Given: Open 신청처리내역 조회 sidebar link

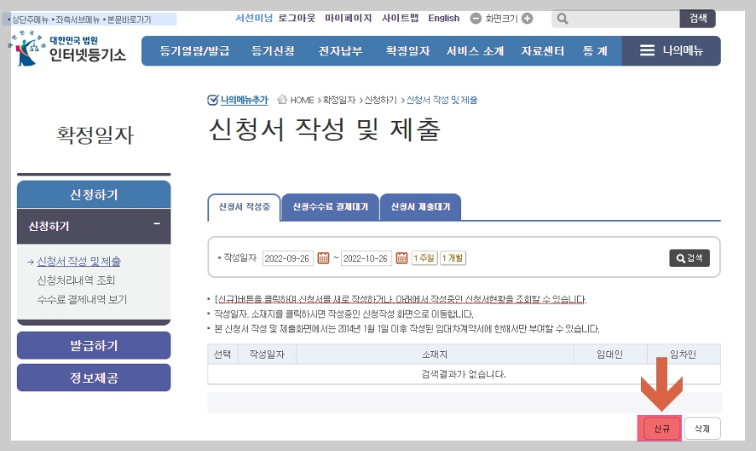Looking at the screenshot, I should coord(76,281).
